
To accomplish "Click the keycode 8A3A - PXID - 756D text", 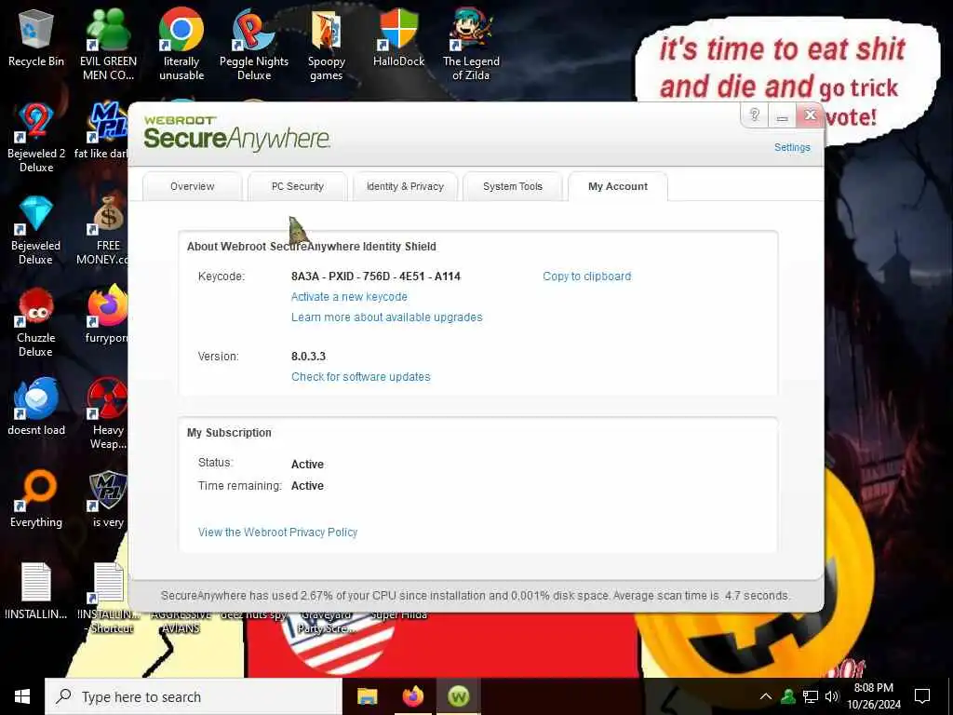I will point(376,277).
